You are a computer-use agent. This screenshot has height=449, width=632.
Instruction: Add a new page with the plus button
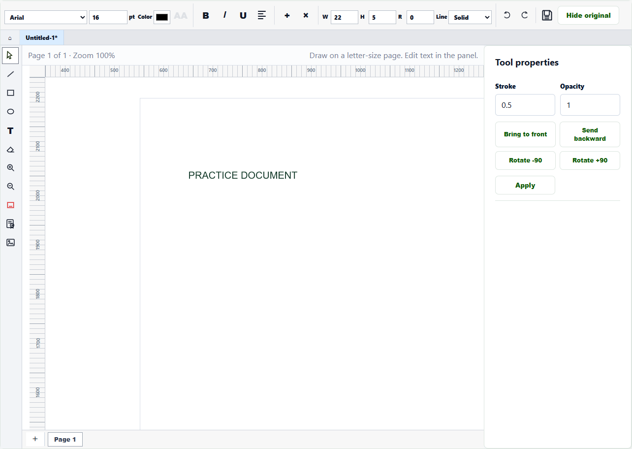coord(35,439)
